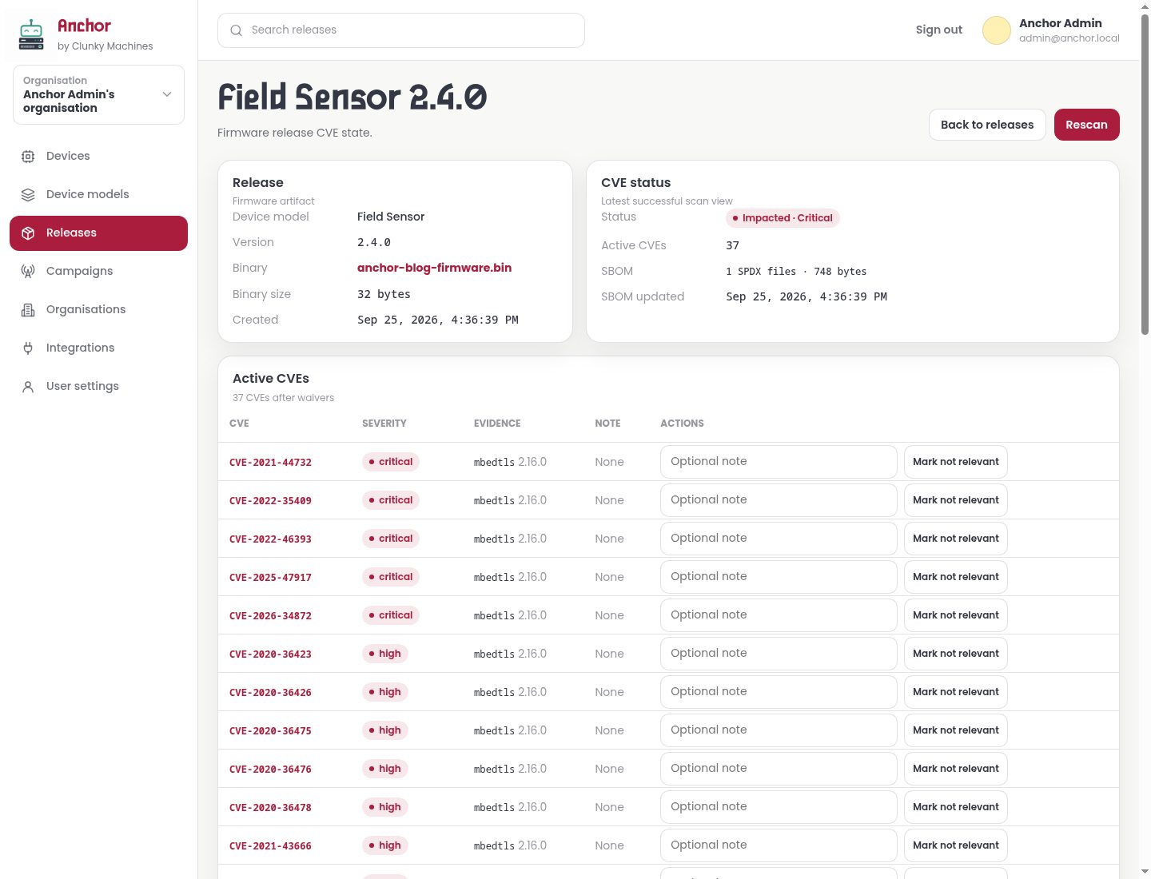Click the critical badge for CVE-2021-44732
The height and width of the screenshot is (879, 1151).
(391, 462)
